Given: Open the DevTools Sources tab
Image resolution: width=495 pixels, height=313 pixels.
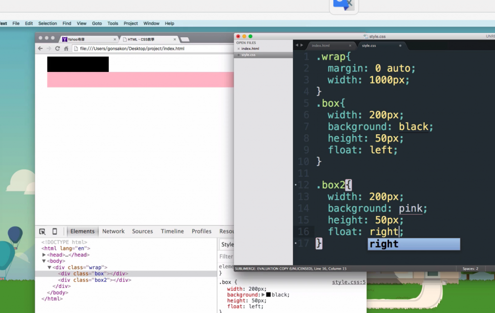Looking at the screenshot, I should pyautogui.click(x=143, y=231).
